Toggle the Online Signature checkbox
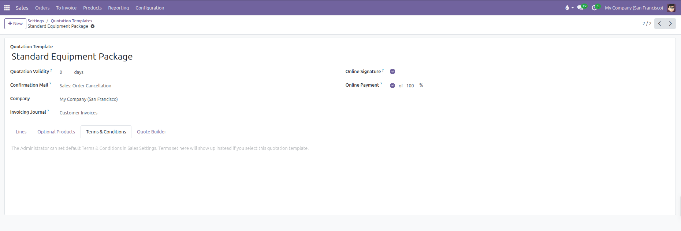 click(392, 72)
